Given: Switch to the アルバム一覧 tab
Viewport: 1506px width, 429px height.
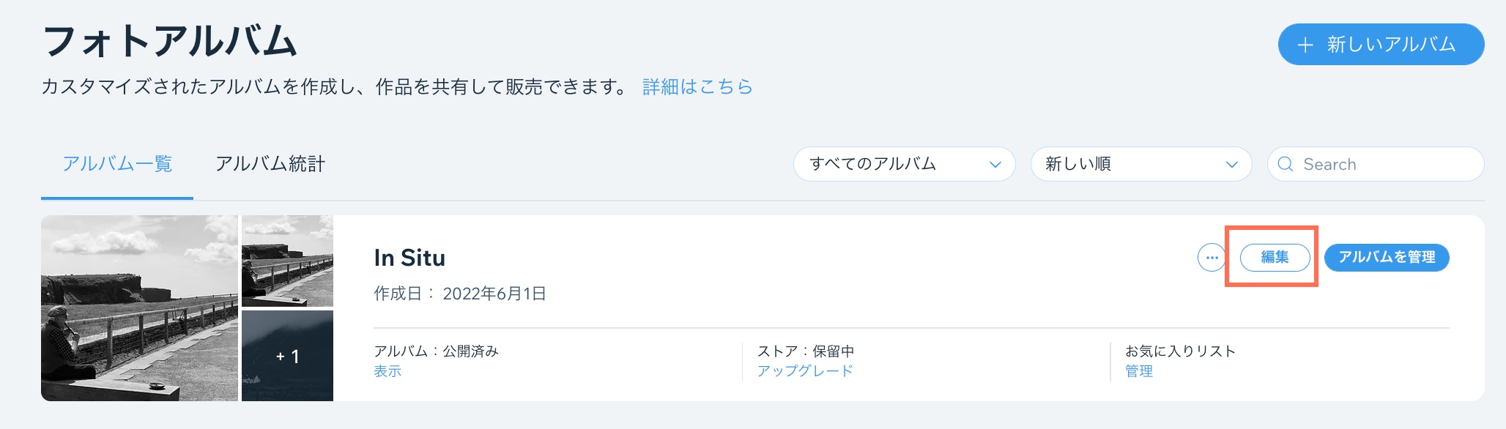Looking at the screenshot, I should coord(117,164).
